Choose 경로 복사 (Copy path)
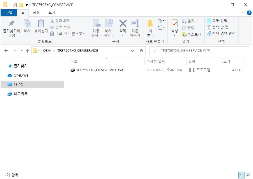Image resolution: width=253 pixels, height=179 pixels. pos(60,27)
